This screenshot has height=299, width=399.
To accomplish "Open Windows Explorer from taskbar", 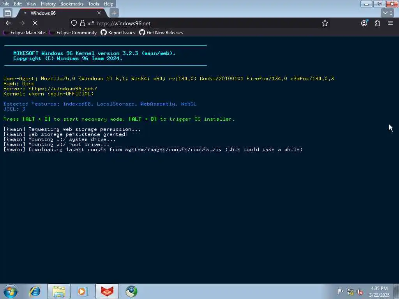I will pyautogui.click(x=59, y=291).
